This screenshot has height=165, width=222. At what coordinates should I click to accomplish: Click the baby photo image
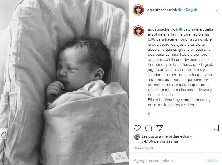[65, 82]
